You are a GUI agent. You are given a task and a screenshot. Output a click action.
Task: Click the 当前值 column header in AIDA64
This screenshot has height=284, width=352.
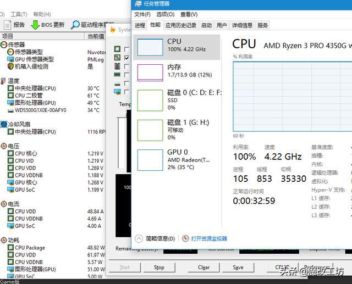pyautogui.click(x=95, y=36)
